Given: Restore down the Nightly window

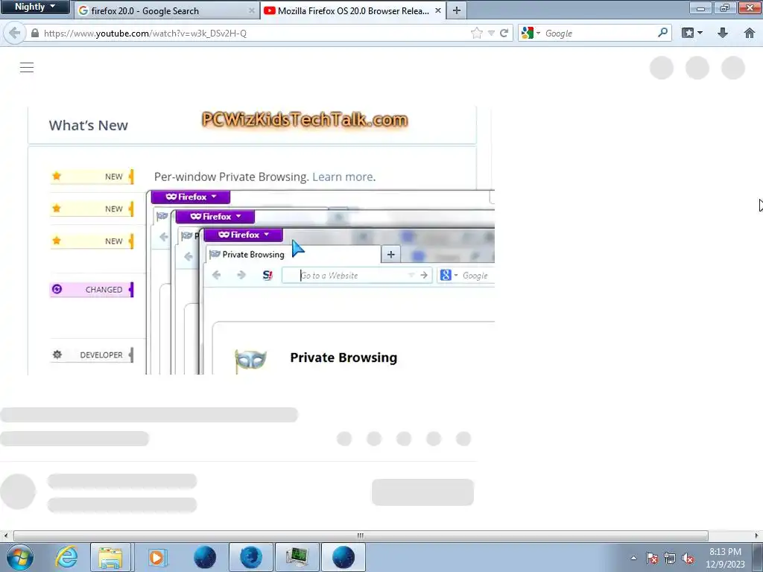Looking at the screenshot, I should click(x=725, y=8).
